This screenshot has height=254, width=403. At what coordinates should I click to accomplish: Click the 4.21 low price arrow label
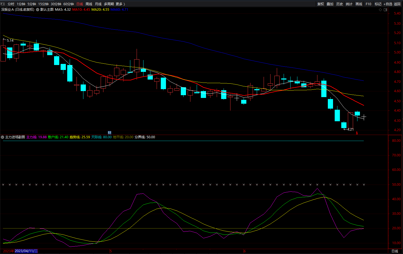(349, 129)
